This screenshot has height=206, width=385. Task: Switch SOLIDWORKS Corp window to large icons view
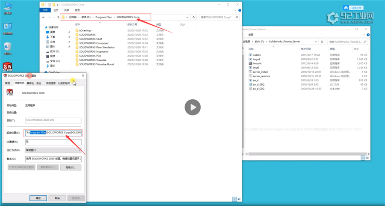point(239,199)
